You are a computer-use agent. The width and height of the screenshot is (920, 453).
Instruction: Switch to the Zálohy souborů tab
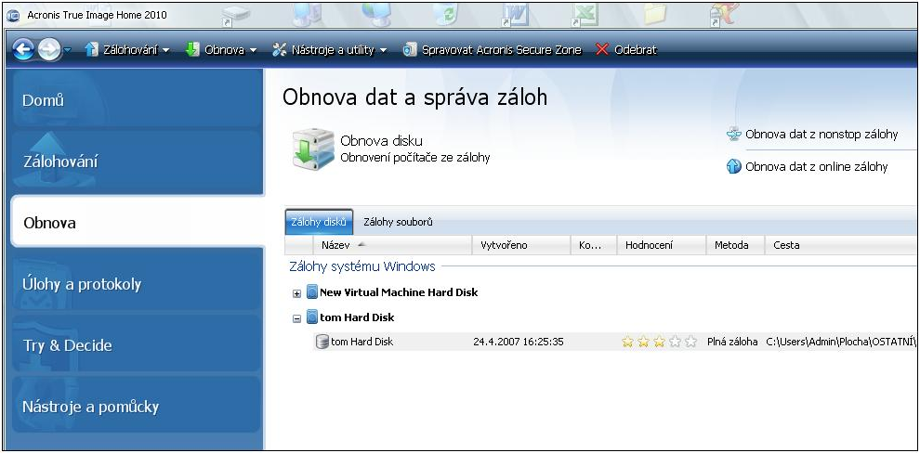398,222
